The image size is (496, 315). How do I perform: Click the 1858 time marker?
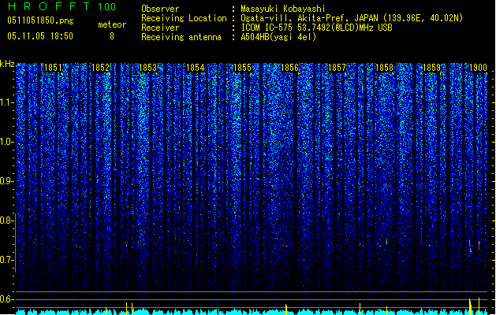(384, 68)
